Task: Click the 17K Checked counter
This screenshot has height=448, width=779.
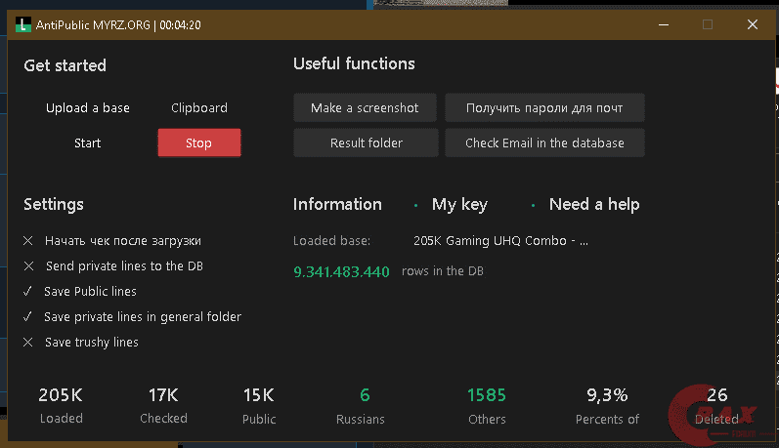Action: click(163, 405)
